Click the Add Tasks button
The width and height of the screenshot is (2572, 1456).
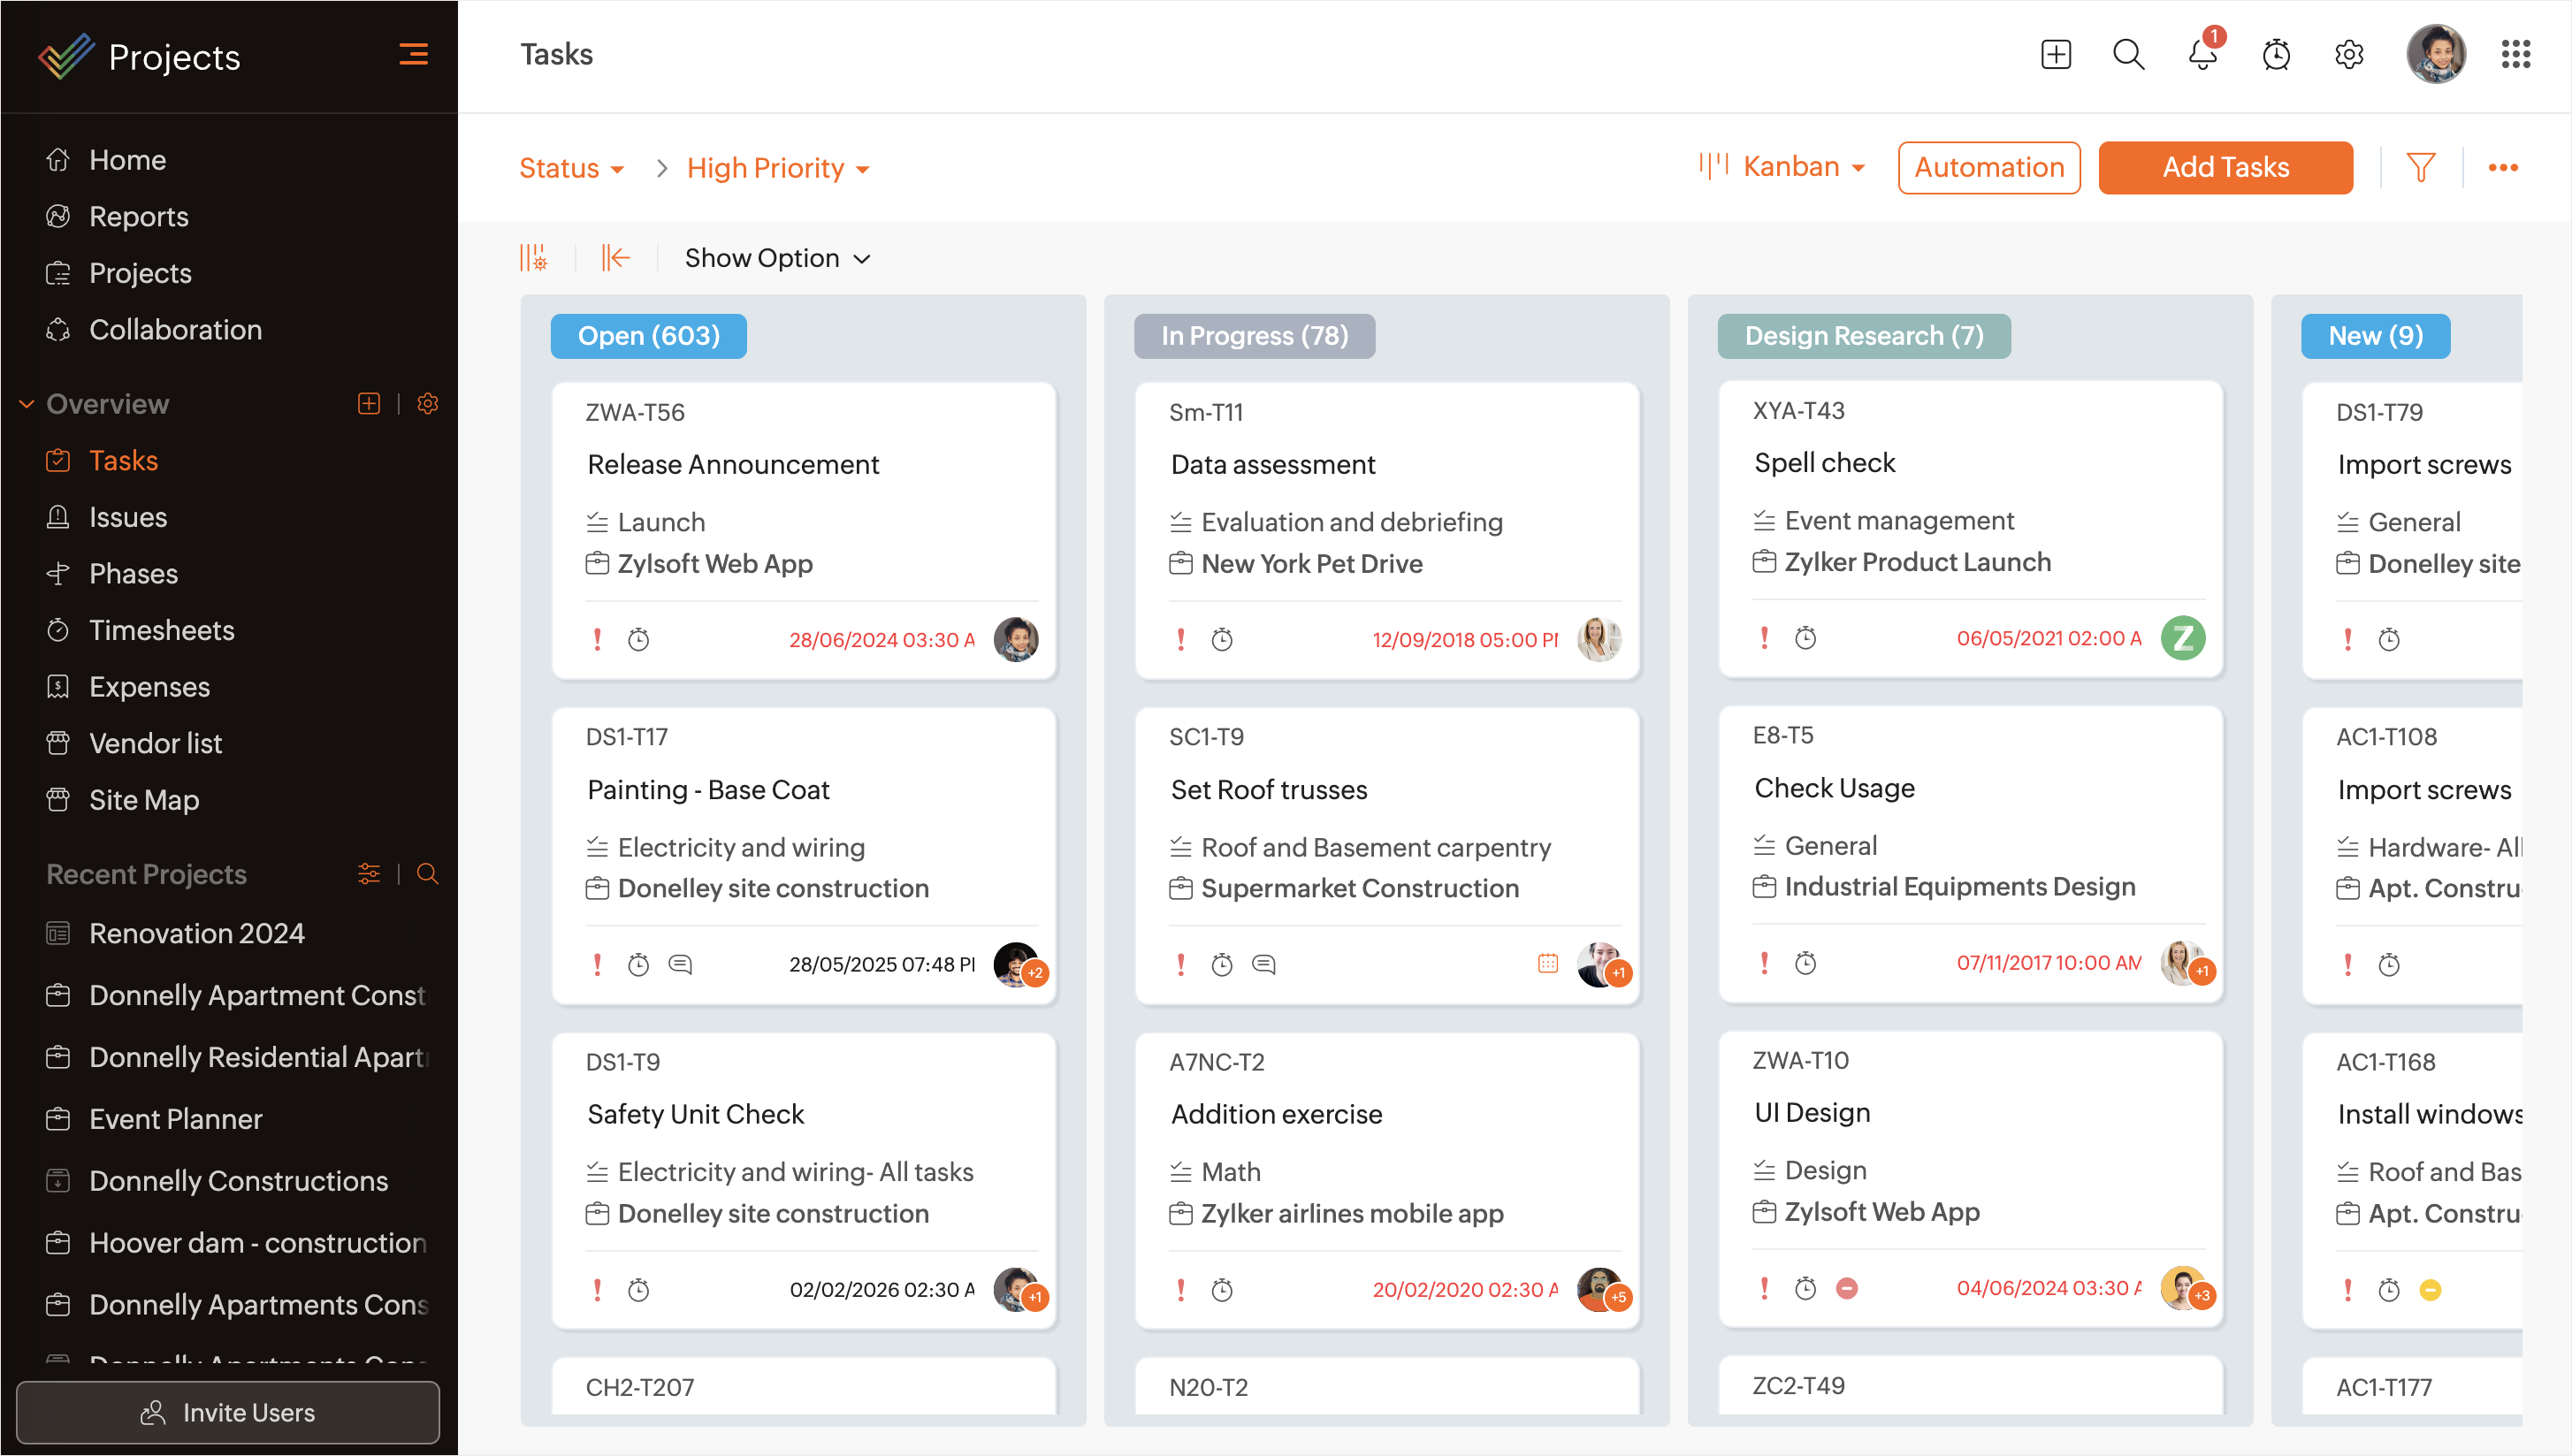[2224, 167]
